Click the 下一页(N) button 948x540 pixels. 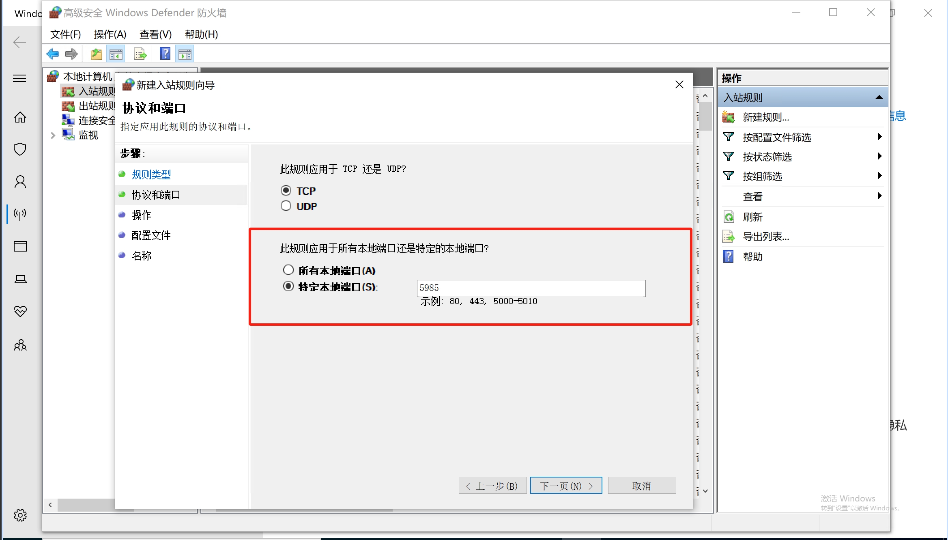click(x=566, y=486)
